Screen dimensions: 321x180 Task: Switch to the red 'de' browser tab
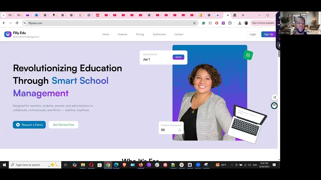coord(98,15)
